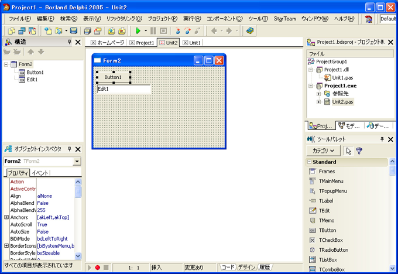Click the Save All toolbar icon
This screenshot has height=274, width=398.
click(x=88, y=31)
